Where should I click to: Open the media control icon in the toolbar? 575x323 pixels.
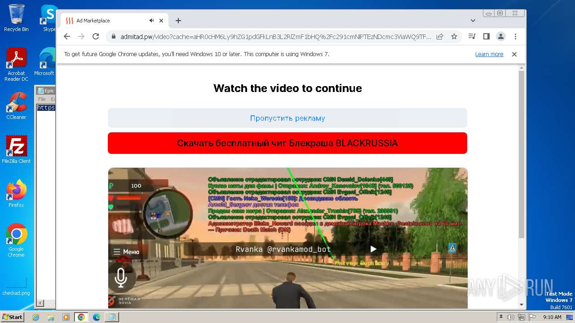pos(472,36)
